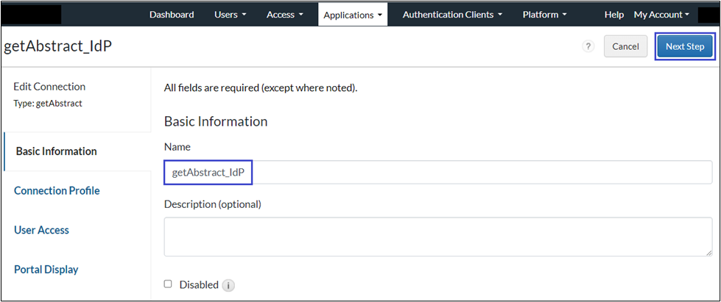Viewport: 721px width, 302px height.
Task: Toggle the Disabled checkbox
Action: [168, 284]
